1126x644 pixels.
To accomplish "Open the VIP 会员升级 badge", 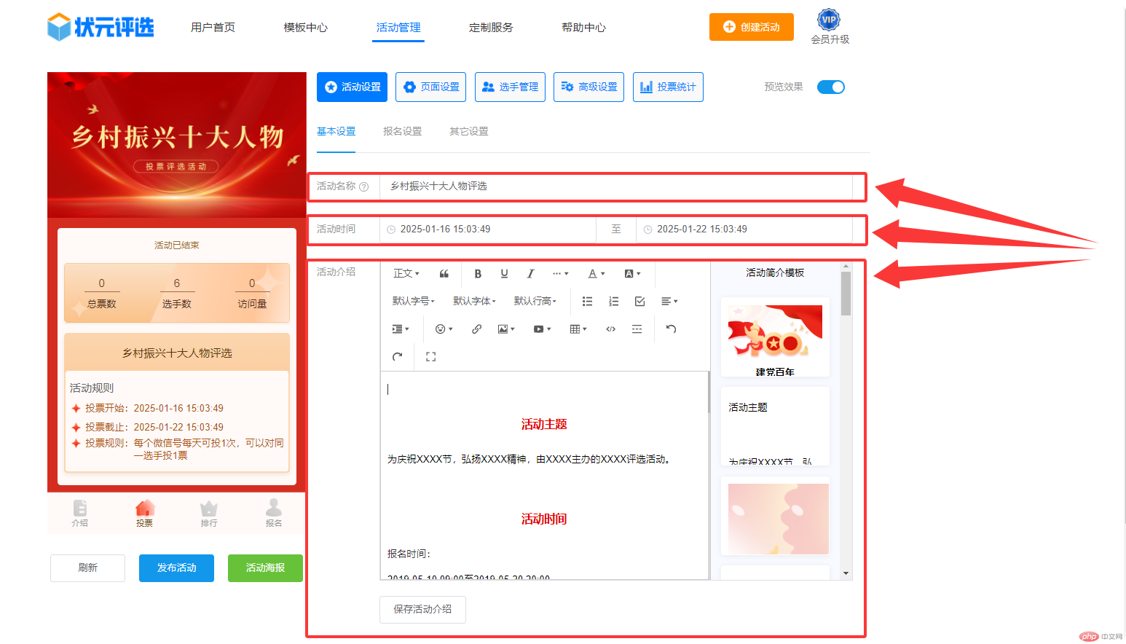I will (x=830, y=28).
